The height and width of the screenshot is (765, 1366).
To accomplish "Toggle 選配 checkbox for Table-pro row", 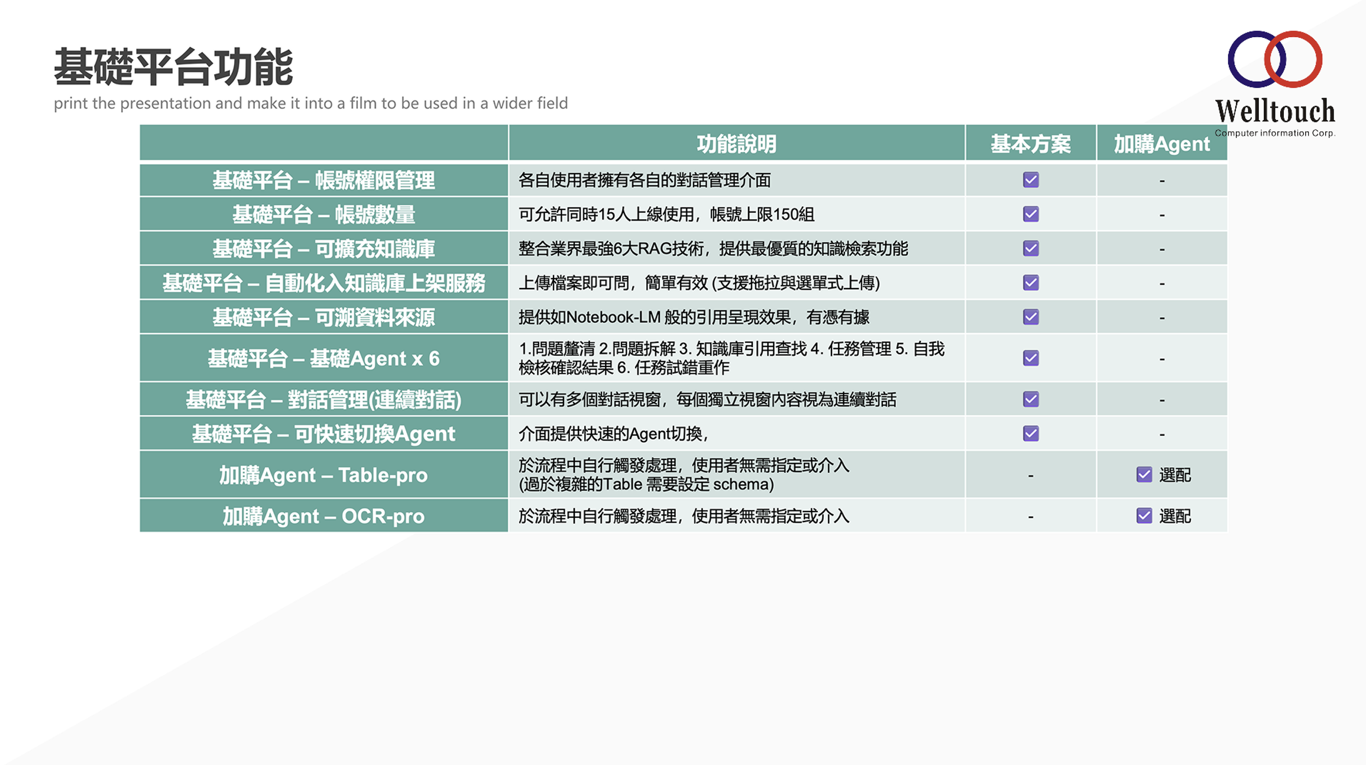I will click(x=1144, y=474).
